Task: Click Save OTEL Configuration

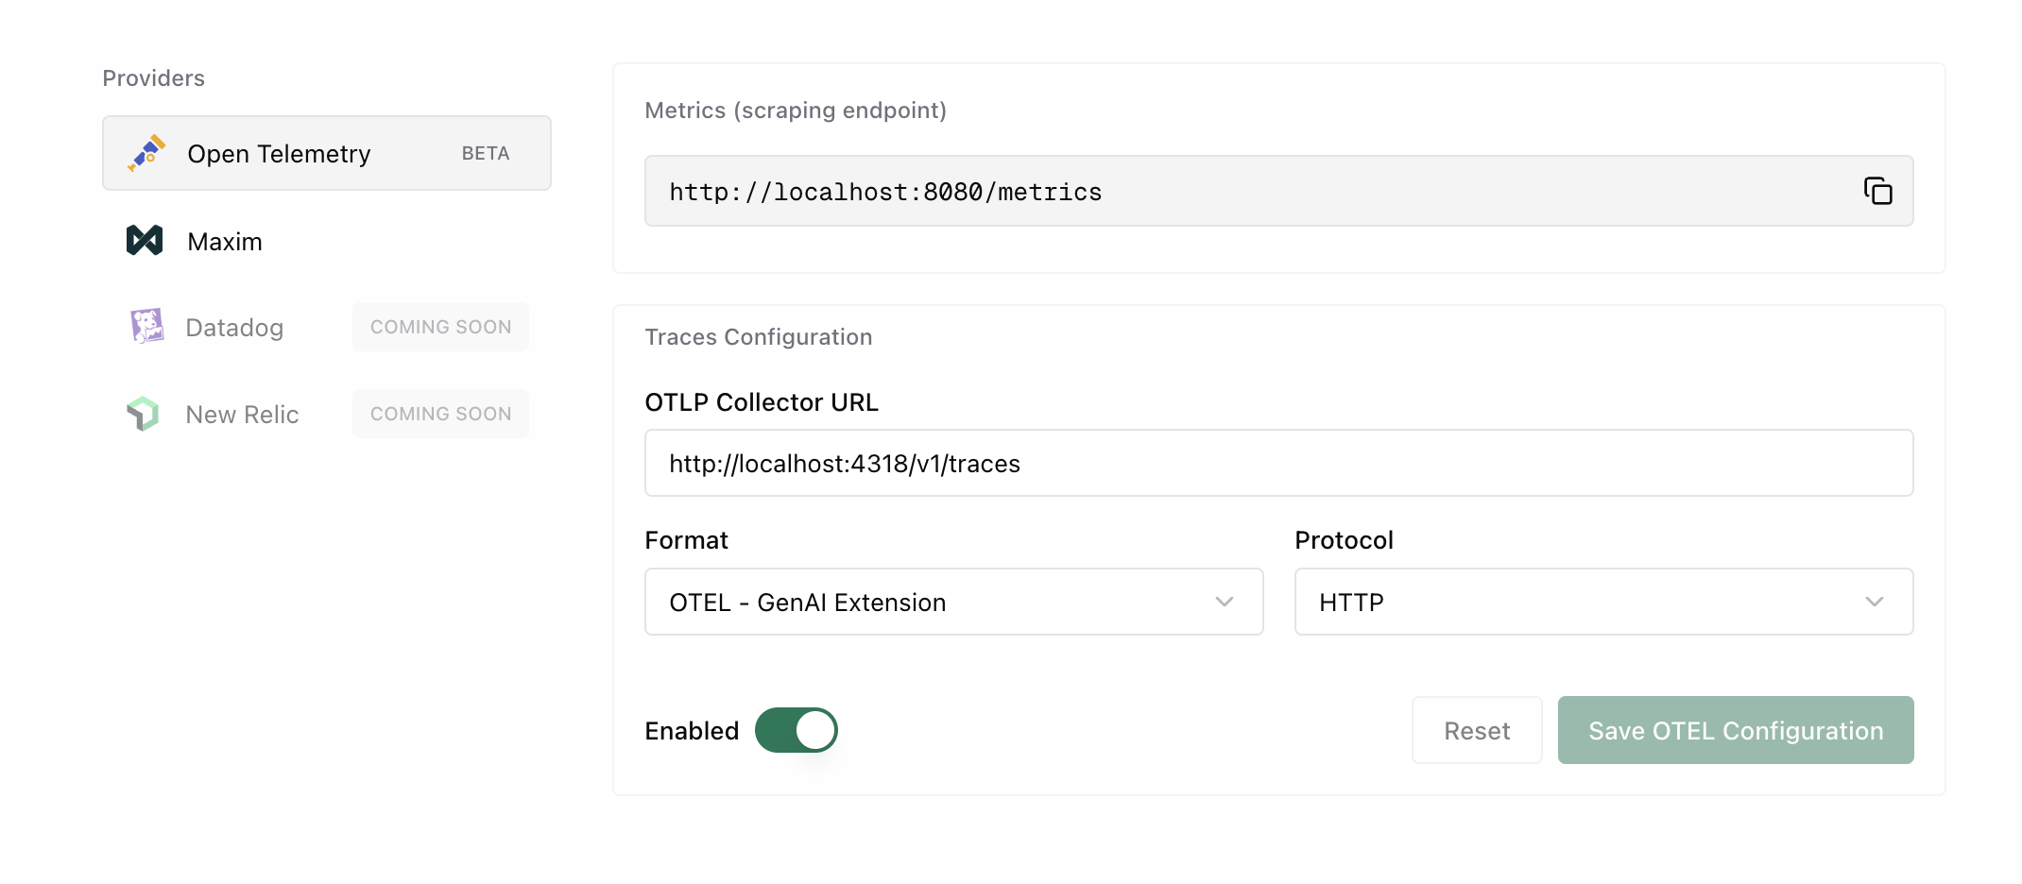Action: [1735, 730]
